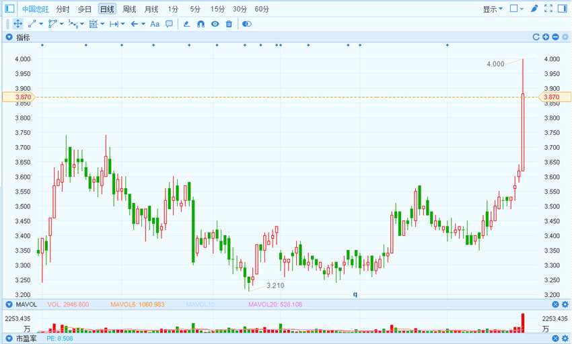572x344 pixels.
Task: Click the latest tall red candlestick
Action: click(523, 132)
